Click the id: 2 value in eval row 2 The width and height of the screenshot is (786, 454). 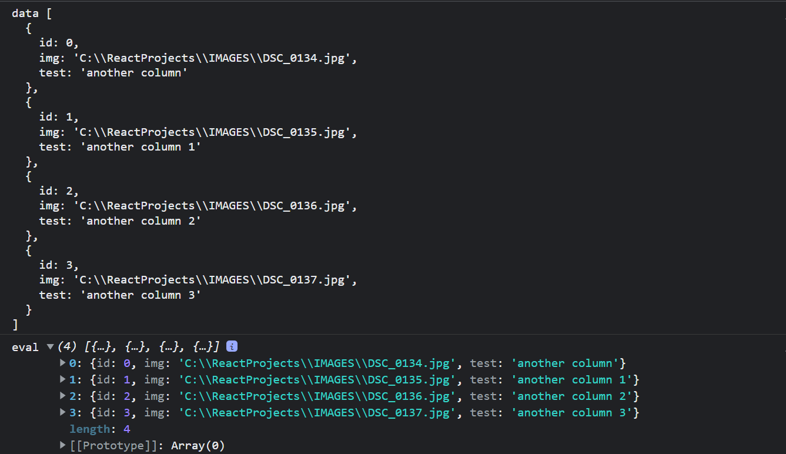pyautogui.click(x=111, y=396)
